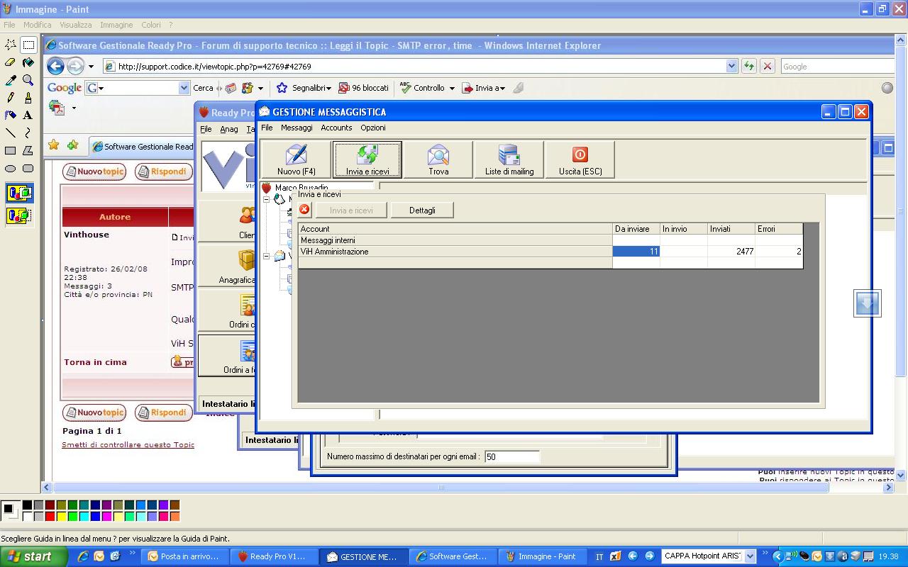
Task: Click the blue down-arrow button at right
Action: pos(868,303)
